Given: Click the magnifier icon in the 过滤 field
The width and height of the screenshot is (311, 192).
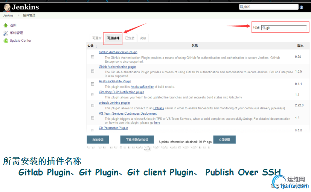Looking at the screenshot, I should tap(264, 28).
